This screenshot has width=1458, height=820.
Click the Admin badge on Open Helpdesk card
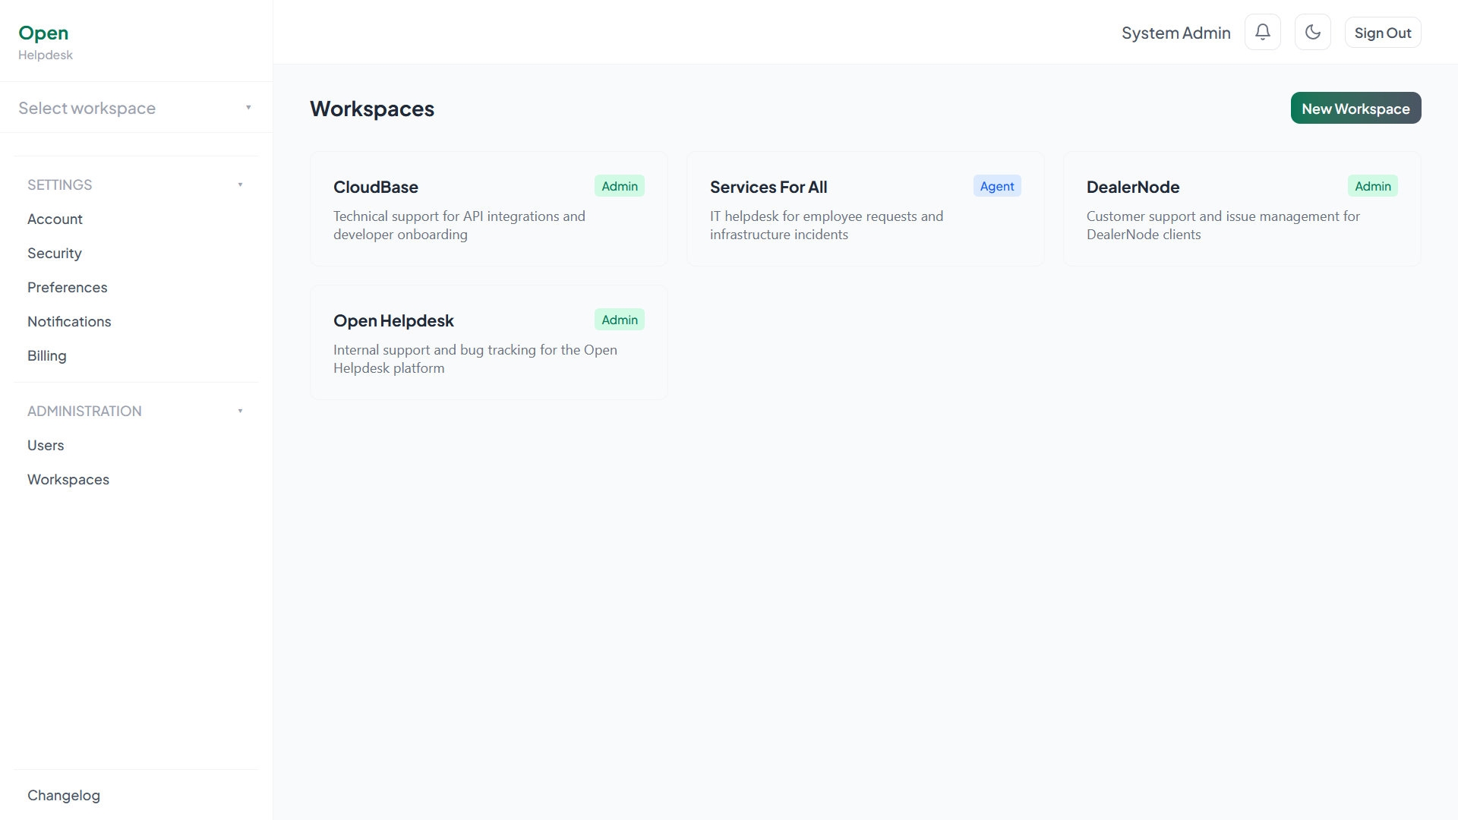point(620,320)
